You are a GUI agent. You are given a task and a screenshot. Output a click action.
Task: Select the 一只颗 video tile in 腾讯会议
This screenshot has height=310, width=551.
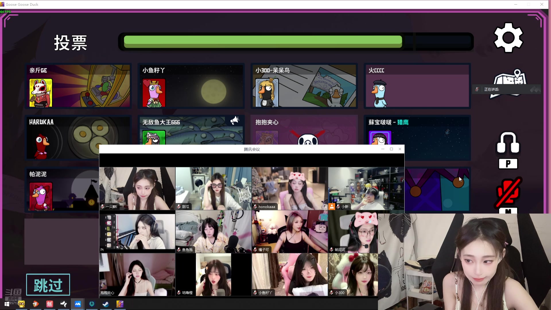click(137, 189)
